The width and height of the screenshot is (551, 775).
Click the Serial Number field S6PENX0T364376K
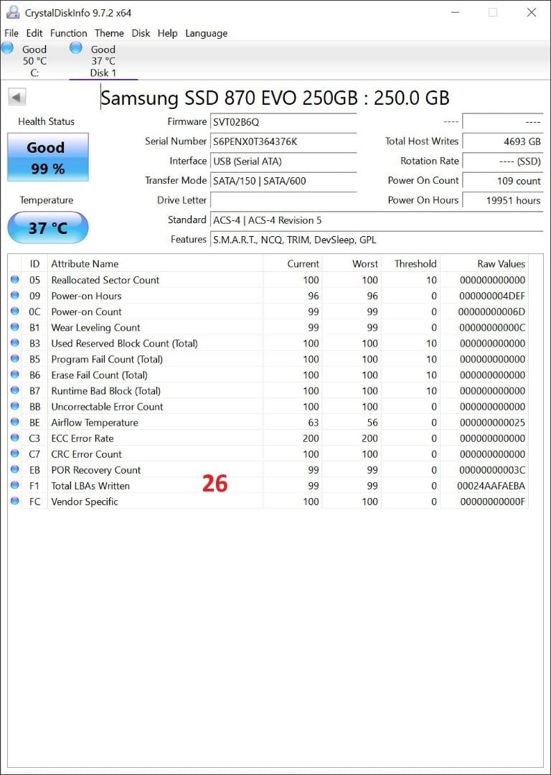pos(283,142)
